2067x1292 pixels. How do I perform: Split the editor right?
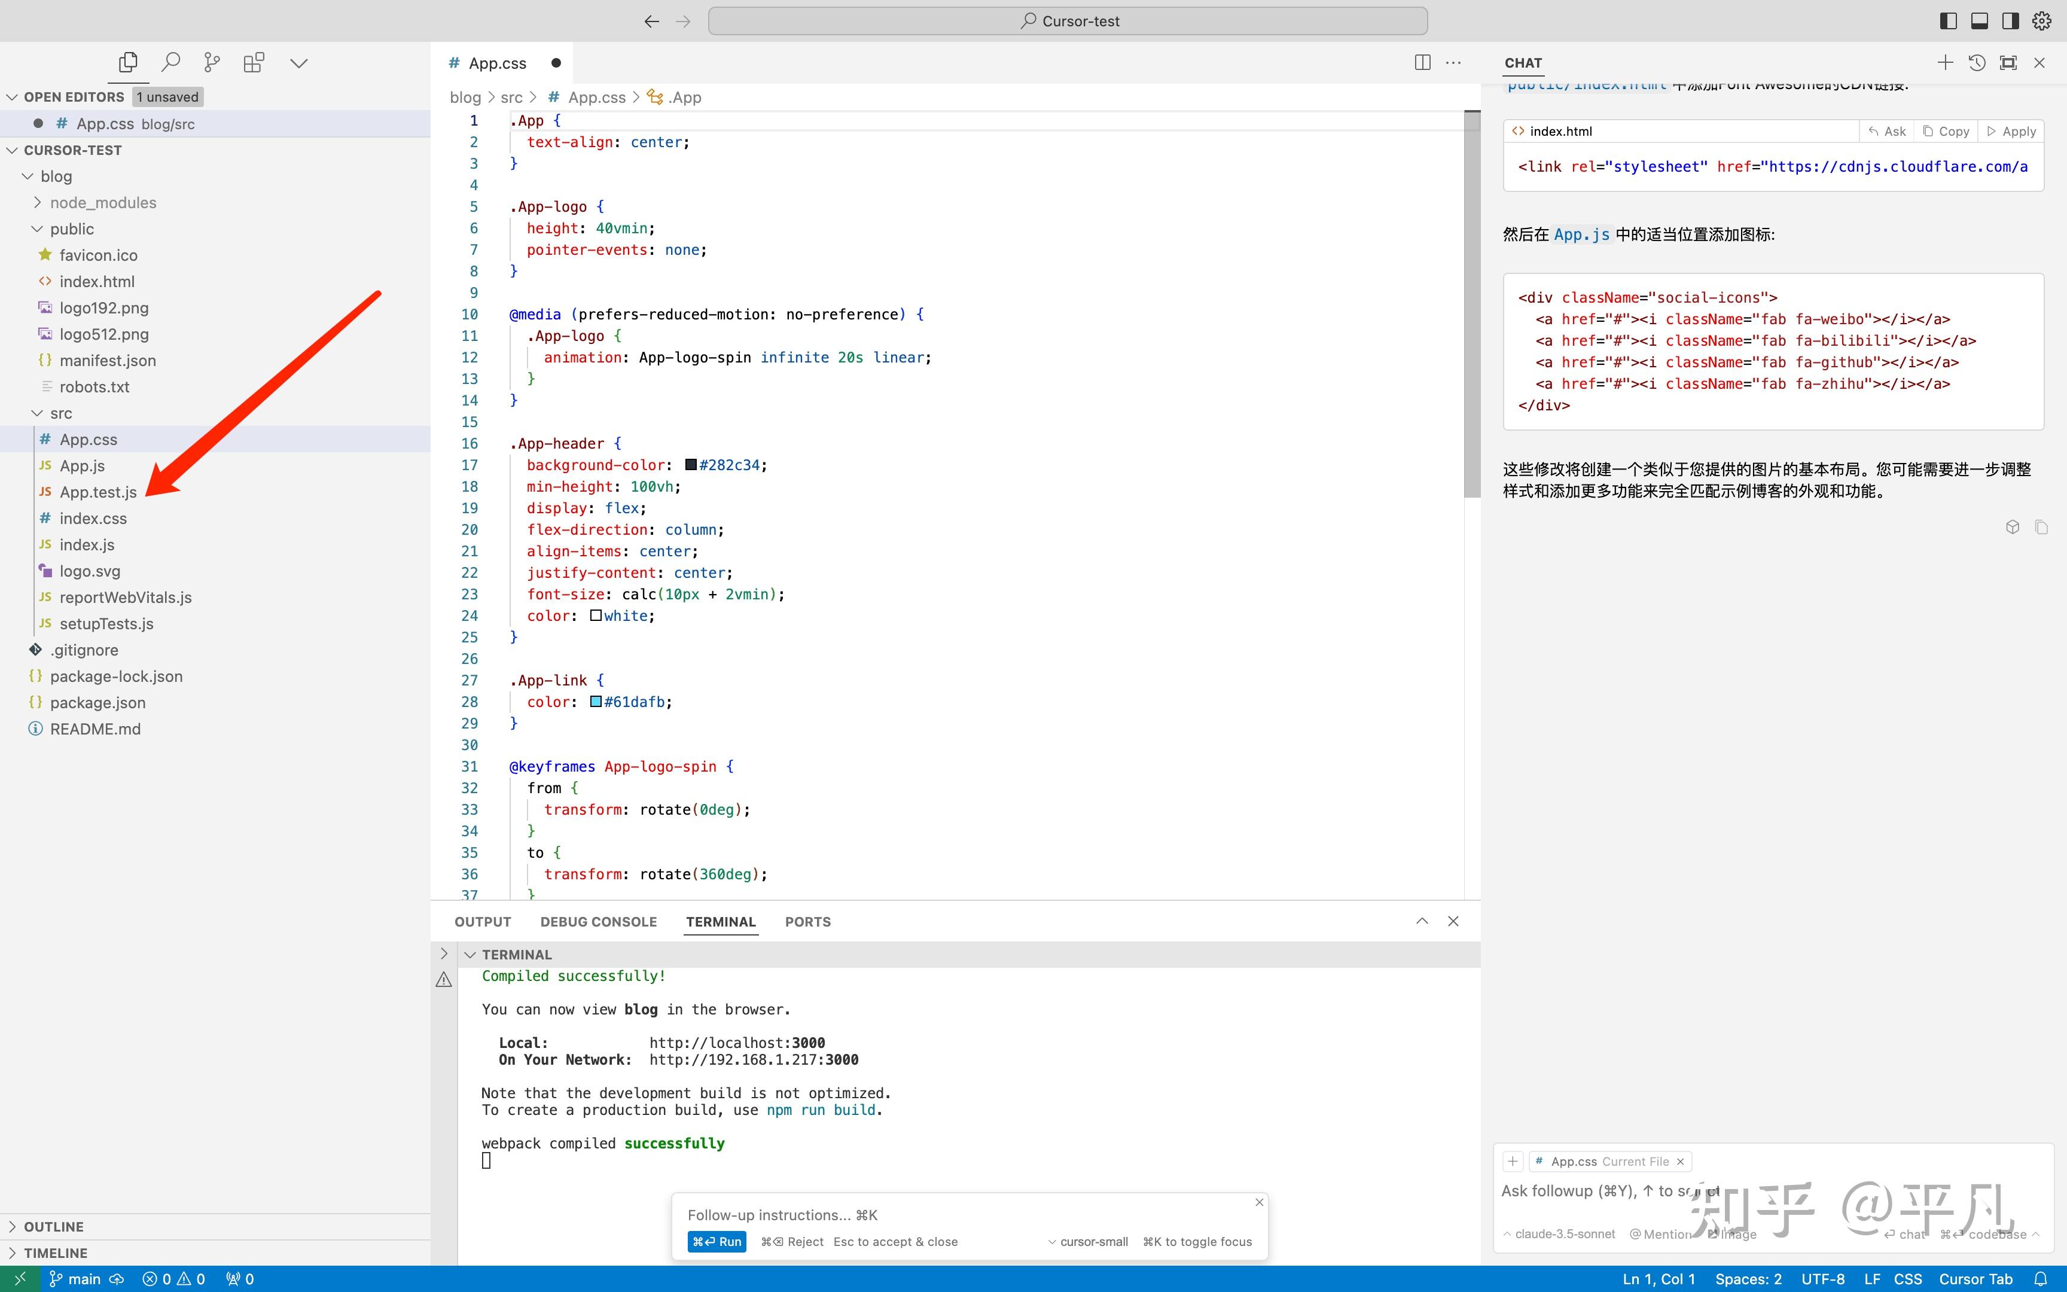point(1422,62)
